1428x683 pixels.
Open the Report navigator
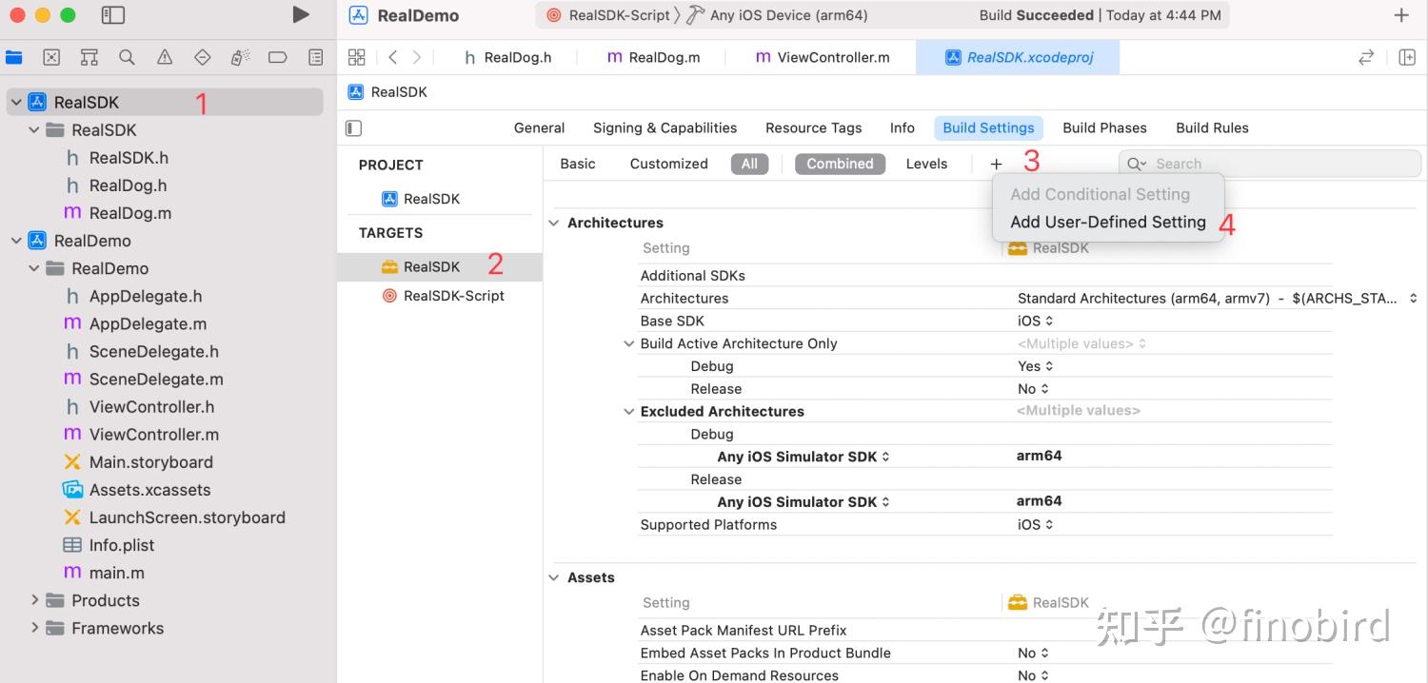pyautogui.click(x=316, y=57)
